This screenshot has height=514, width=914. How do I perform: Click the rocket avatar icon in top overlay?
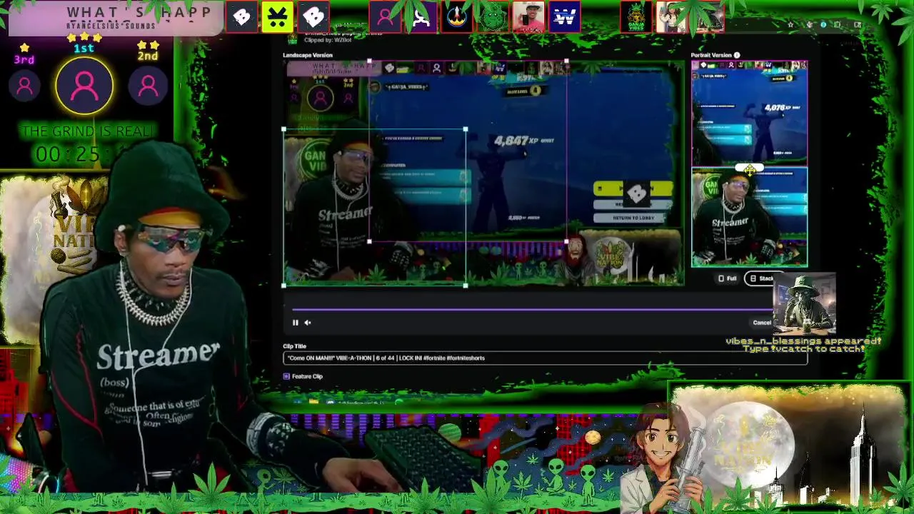(457, 17)
